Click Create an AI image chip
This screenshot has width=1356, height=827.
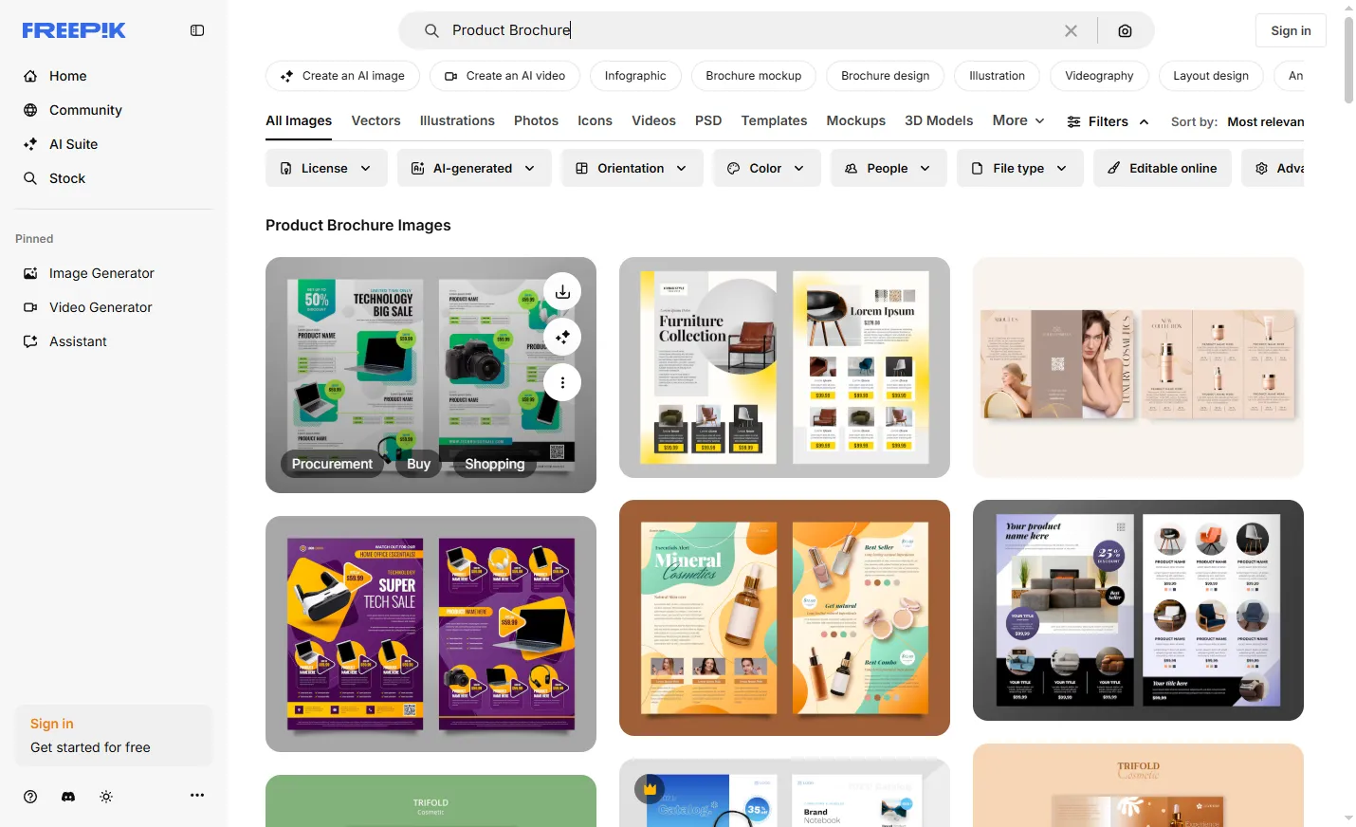[343, 76]
